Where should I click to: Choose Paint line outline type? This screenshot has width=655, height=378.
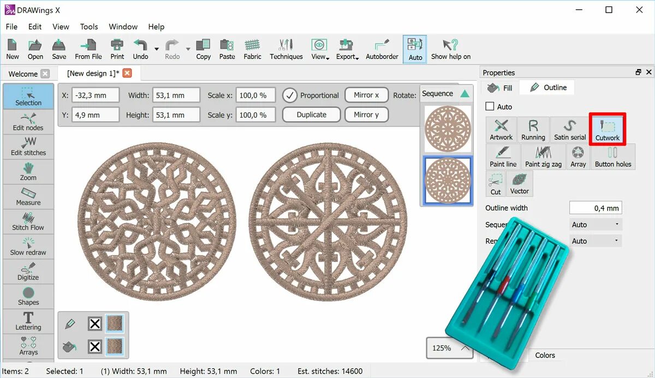503,157
